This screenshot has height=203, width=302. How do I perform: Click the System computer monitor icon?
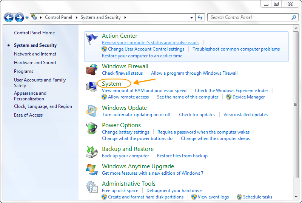[92, 87]
